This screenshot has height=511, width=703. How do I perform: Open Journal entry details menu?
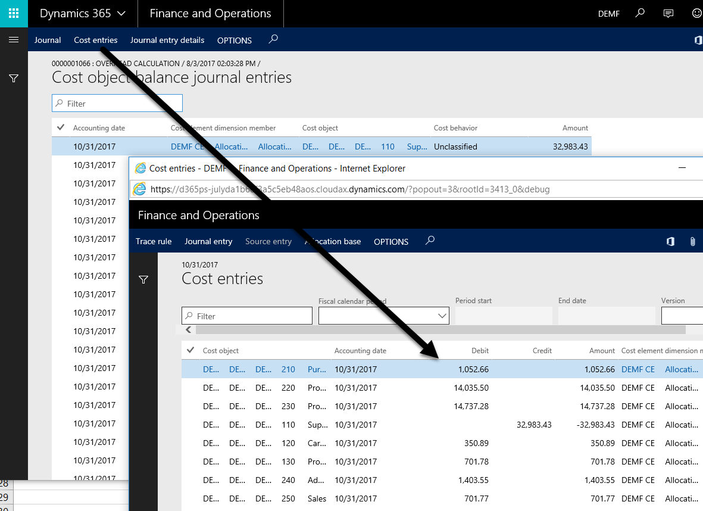pos(167,40)
